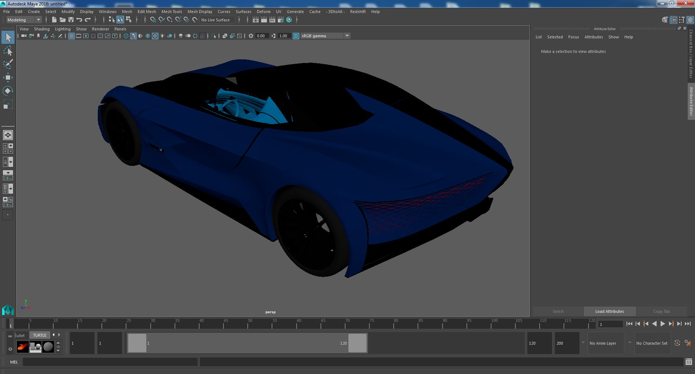The image size is (695, 374).
Task: Select by hierarchy mode icon
Action: coord(112,20)
